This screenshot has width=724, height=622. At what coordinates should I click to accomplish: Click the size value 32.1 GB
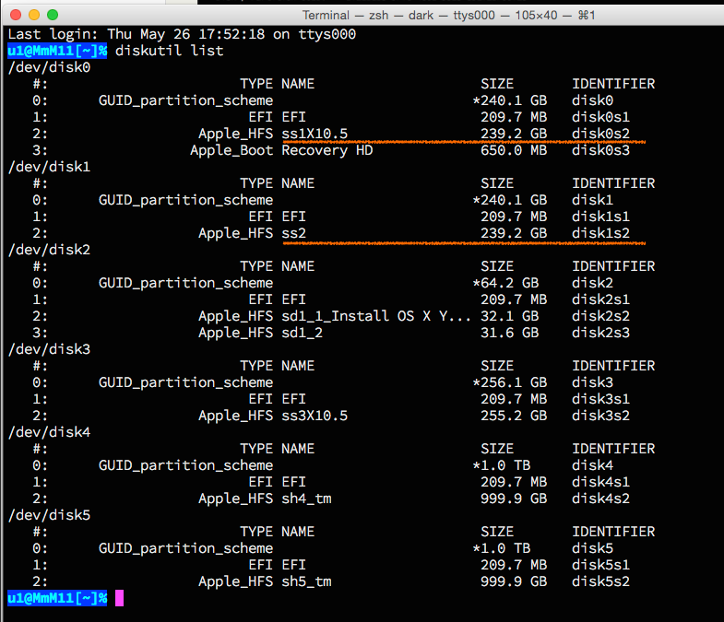coord(510,316)
